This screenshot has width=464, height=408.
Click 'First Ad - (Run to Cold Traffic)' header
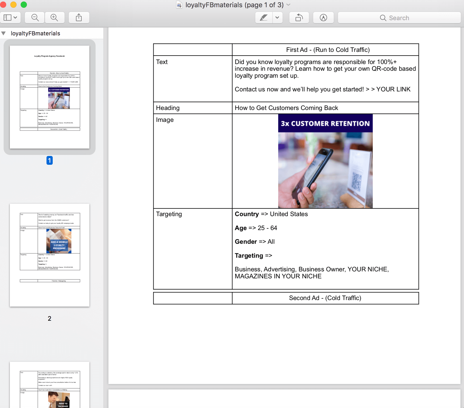click(328, 50)
